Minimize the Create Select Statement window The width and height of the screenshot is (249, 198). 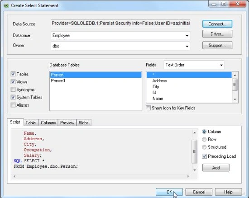click(214, 4)
